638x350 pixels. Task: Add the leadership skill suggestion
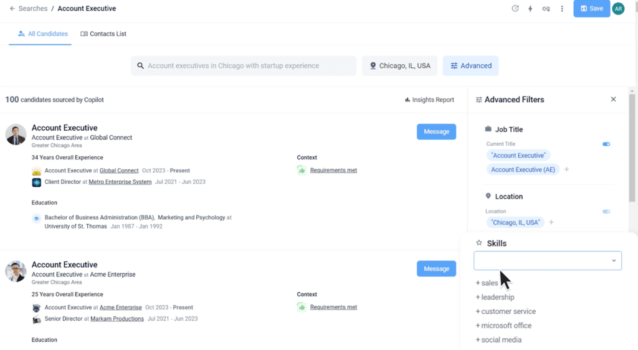tap(495, 297)
